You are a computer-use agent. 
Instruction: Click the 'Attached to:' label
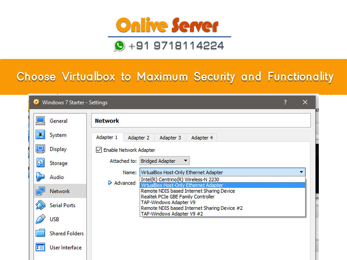(x=123, y=161)
